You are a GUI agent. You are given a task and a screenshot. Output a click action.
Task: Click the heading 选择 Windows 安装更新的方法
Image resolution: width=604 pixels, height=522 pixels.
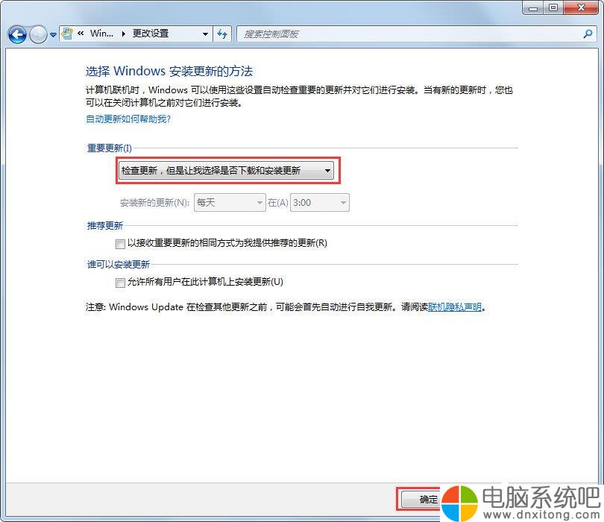[169, 71]
